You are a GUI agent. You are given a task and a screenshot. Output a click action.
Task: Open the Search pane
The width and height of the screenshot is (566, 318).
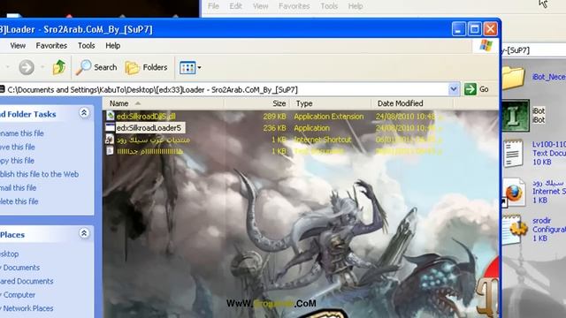pyautogui.click(x=96, y=67)
